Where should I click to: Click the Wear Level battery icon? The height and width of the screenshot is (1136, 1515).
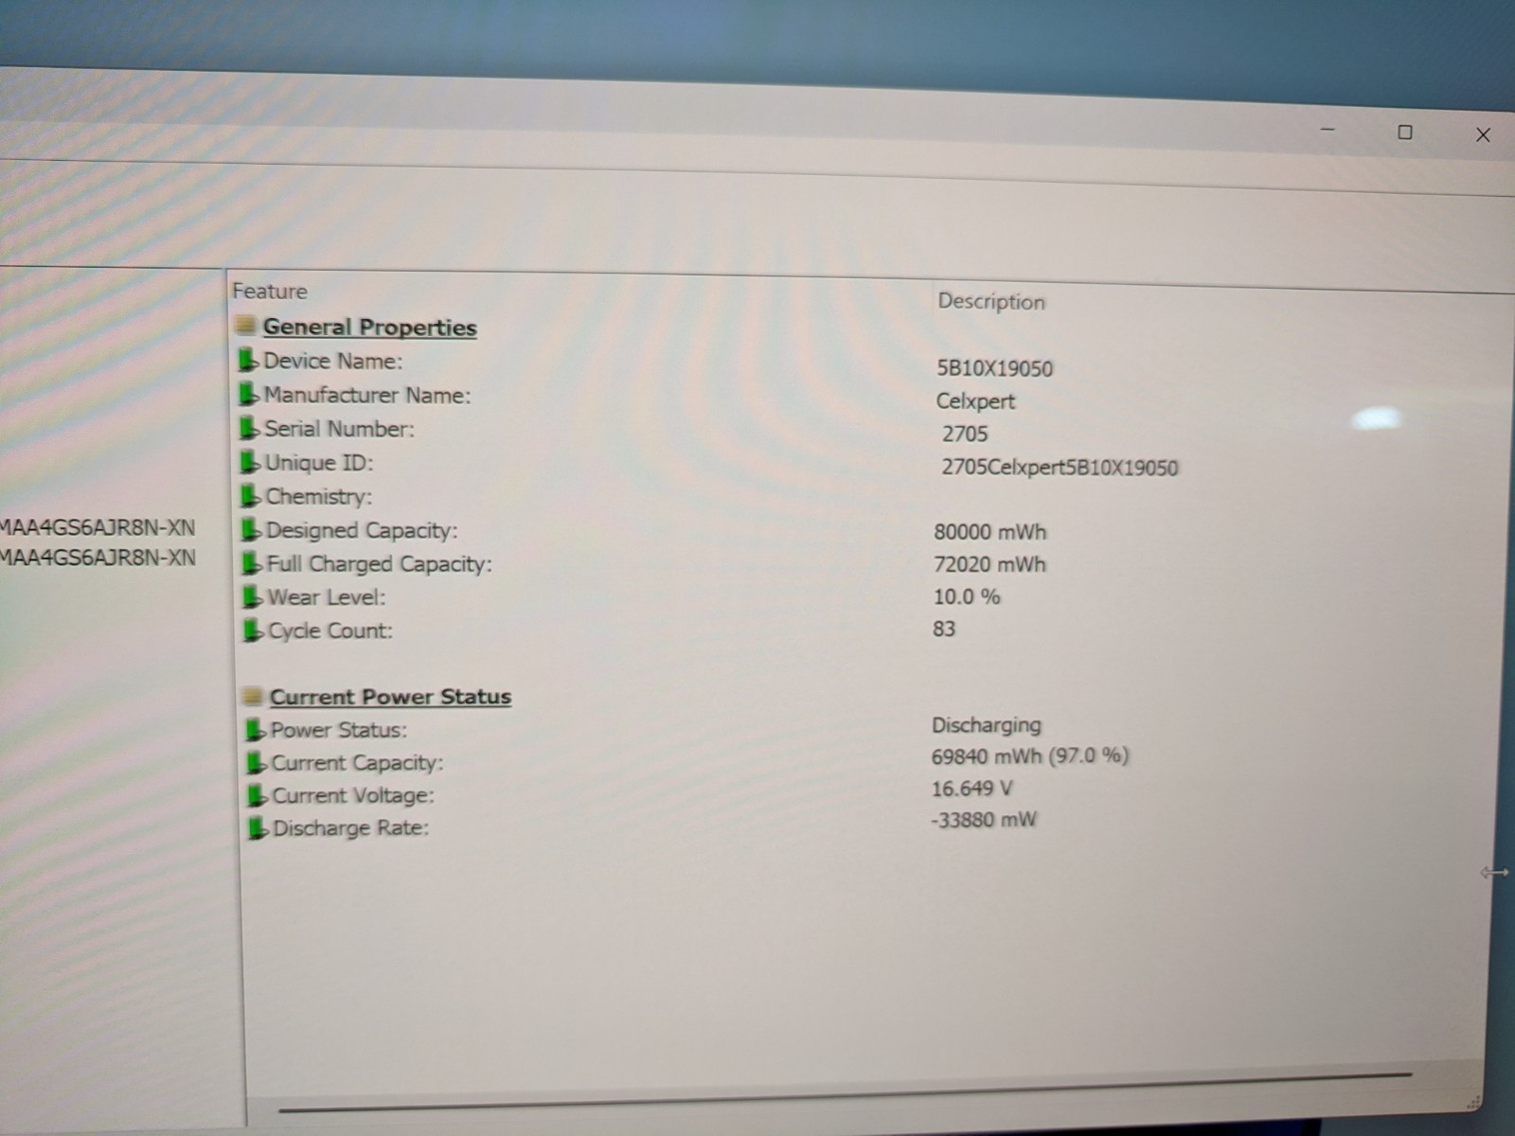tap(252, 597)
